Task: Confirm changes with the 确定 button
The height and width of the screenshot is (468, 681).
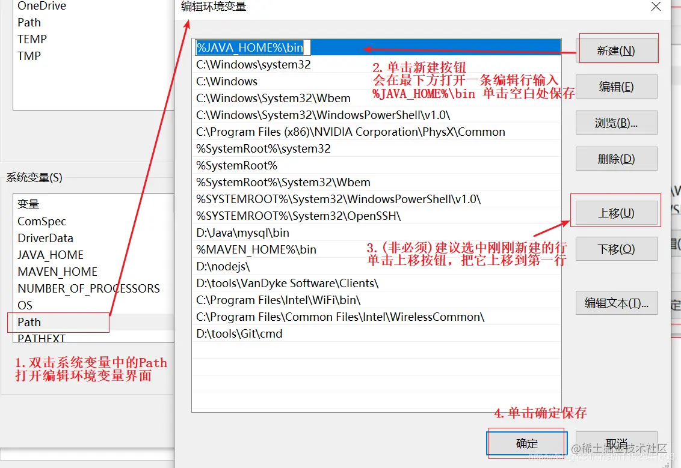Action: point(527,443)
